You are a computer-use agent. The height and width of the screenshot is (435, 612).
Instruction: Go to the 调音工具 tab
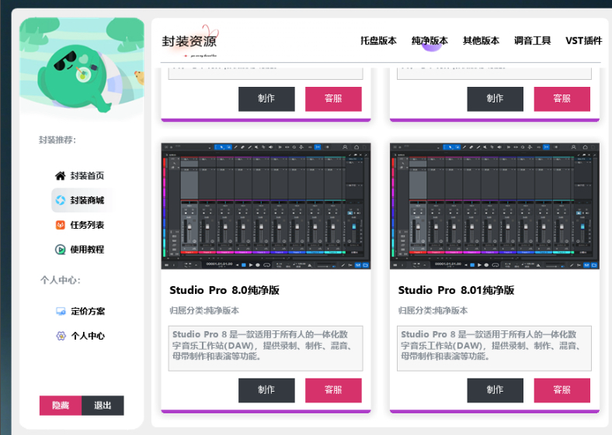tap(532, 41)
